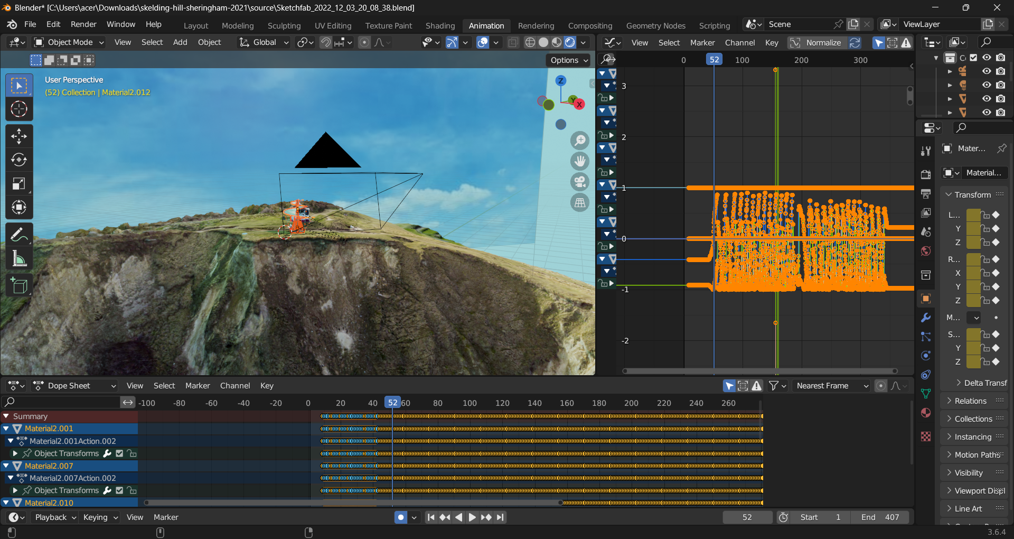This screenshot has height=539, width=1014.
Task: Switch to the Shading workspace tab
Action: pyautogui.click(x=440, y=25)
